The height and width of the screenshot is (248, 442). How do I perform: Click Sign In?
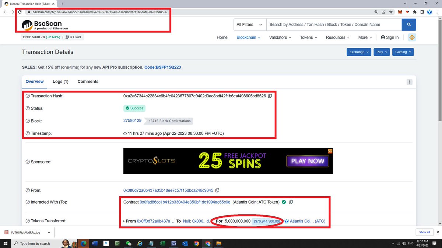tap(390, 37)
